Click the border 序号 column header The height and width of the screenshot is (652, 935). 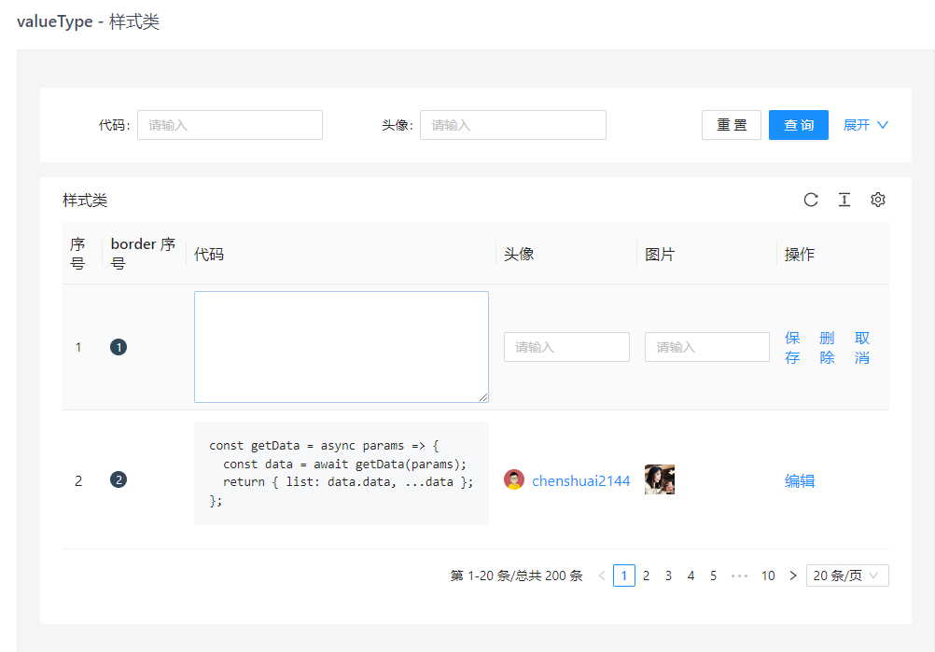pos(143,254)
